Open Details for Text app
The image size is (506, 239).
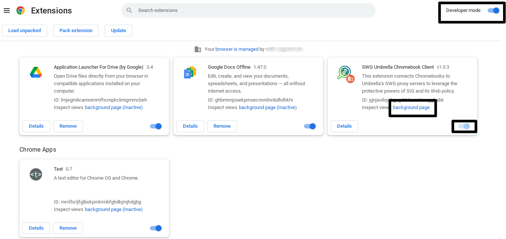[36, 228]
